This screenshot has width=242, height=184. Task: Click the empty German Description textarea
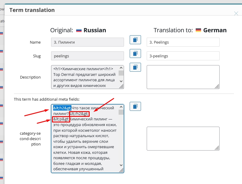click(183, 77)
